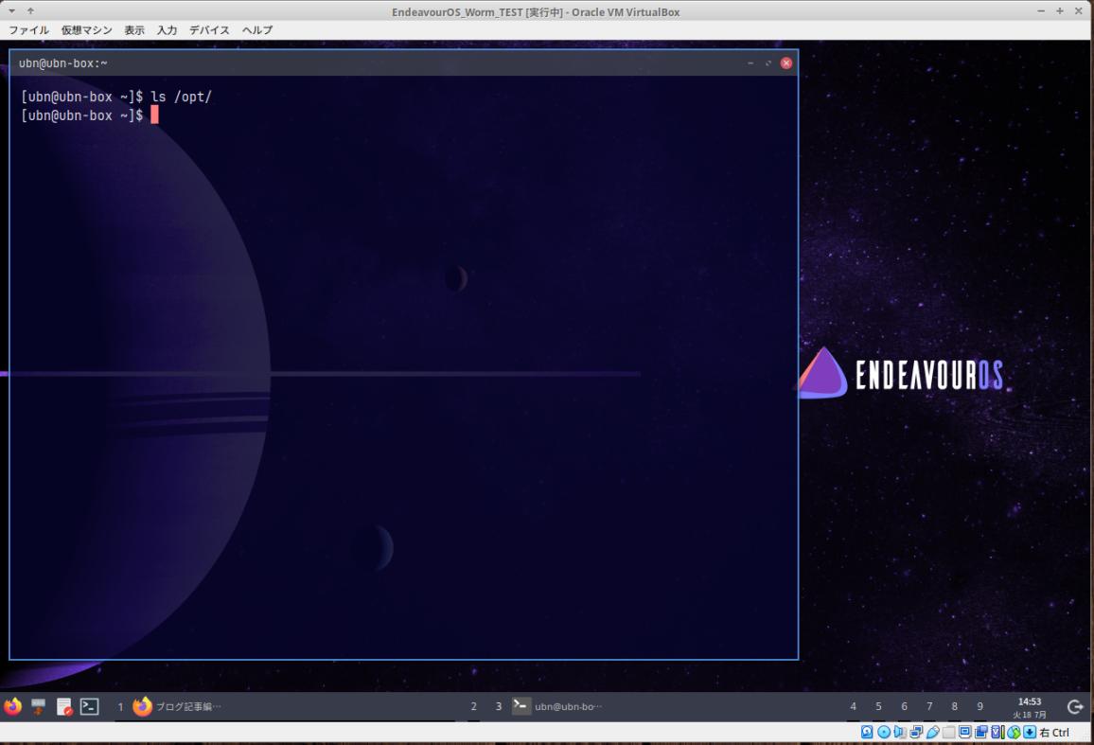Click VirtualBox CPU virtualization status icon
The width and height of the screenshot is (1094, 745).
tap(997, 732)
